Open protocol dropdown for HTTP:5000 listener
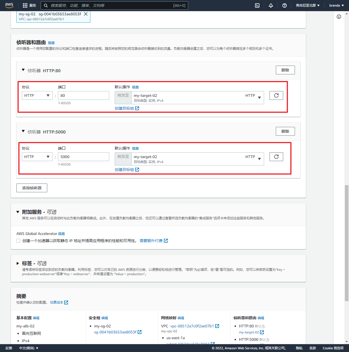This screenshot has height=352, width=349. (x=37, y=157)
